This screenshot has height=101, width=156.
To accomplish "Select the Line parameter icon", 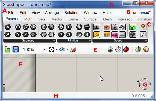I will 26,35.
